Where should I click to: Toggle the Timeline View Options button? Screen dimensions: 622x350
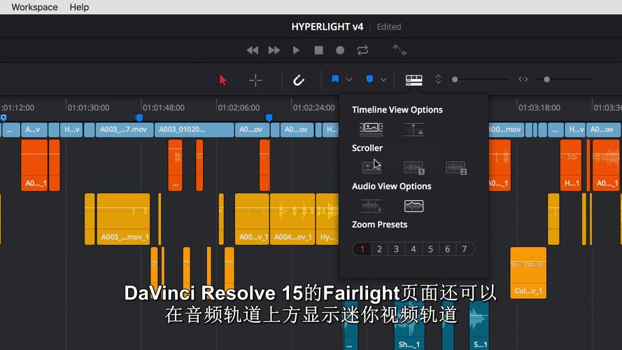click(414, 80)
